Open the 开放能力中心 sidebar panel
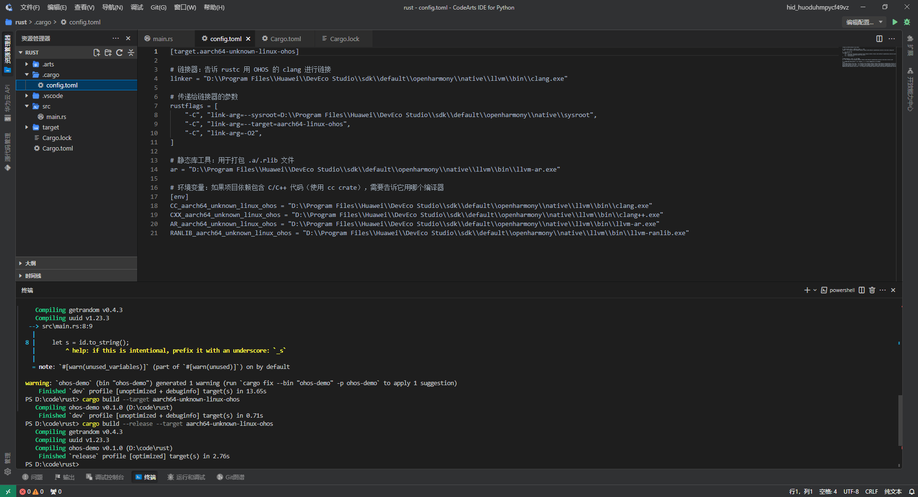This screenshot has width=918, height=497. (910, 89)
